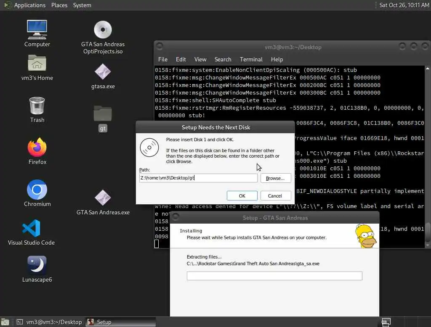Open the terminal Search menu

[223, 59]
